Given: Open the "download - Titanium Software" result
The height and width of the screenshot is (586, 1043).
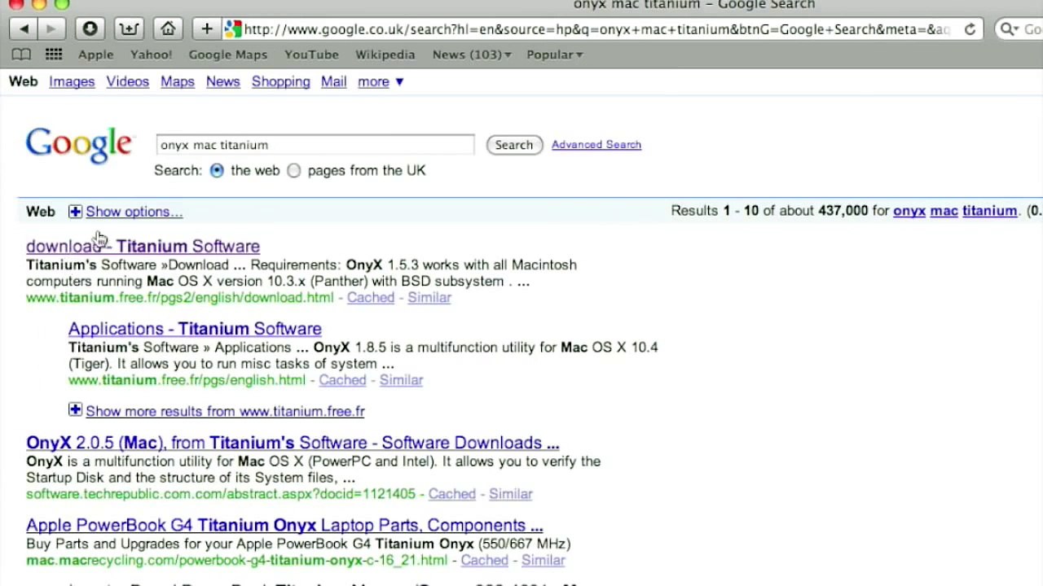Looking at the screenshot, I should [x=143, y=246].
